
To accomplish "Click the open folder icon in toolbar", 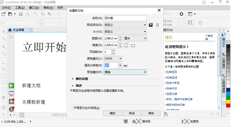I will [x=10, y=14].
